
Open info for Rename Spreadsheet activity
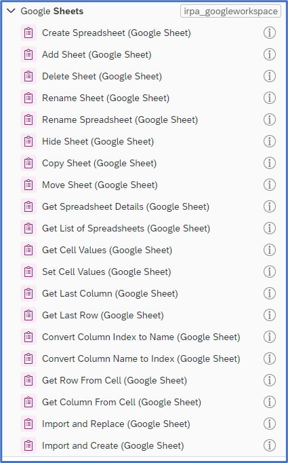(x=270, y=119)
